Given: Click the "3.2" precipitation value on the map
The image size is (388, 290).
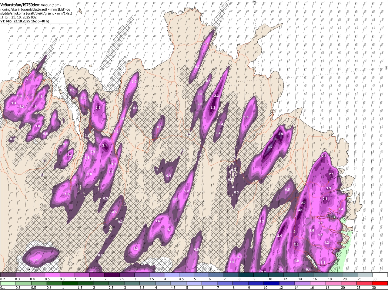Looking at the screenshot, I should (x=270, y=147).
